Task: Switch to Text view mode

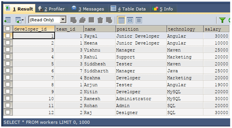Action: click(139, 20)
